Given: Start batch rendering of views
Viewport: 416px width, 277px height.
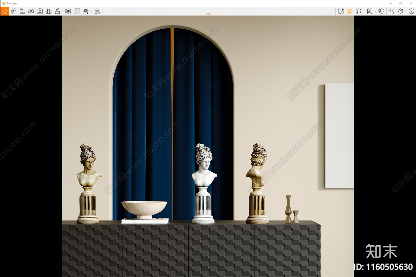Looking at the screenshot, I should click(77, 11).
